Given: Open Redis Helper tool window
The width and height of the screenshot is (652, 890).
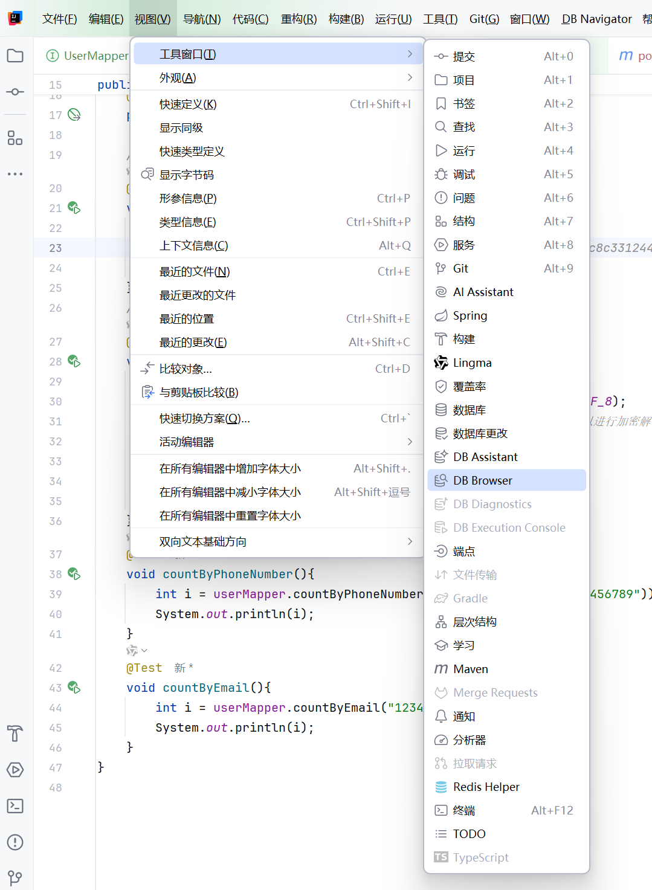Looking at the screenshot, I should (x=506, y=787).
